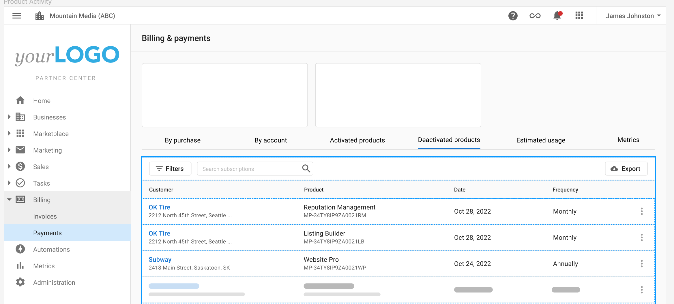Viewport: 674px width, 304px height.
Task: Open the hamburger navigation menu
Action: click(x=17, y=16)
